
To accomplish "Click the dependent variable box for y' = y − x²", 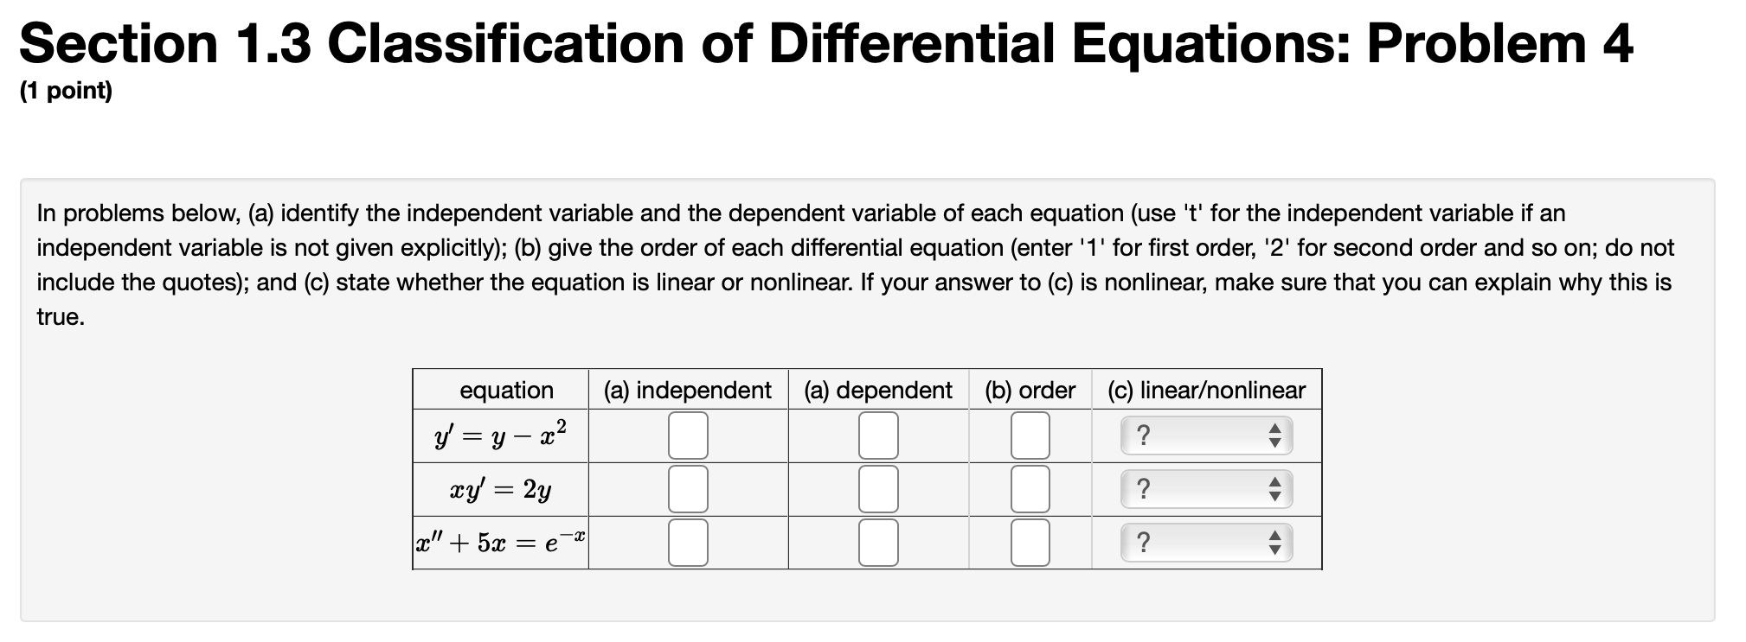I will 877,435.
